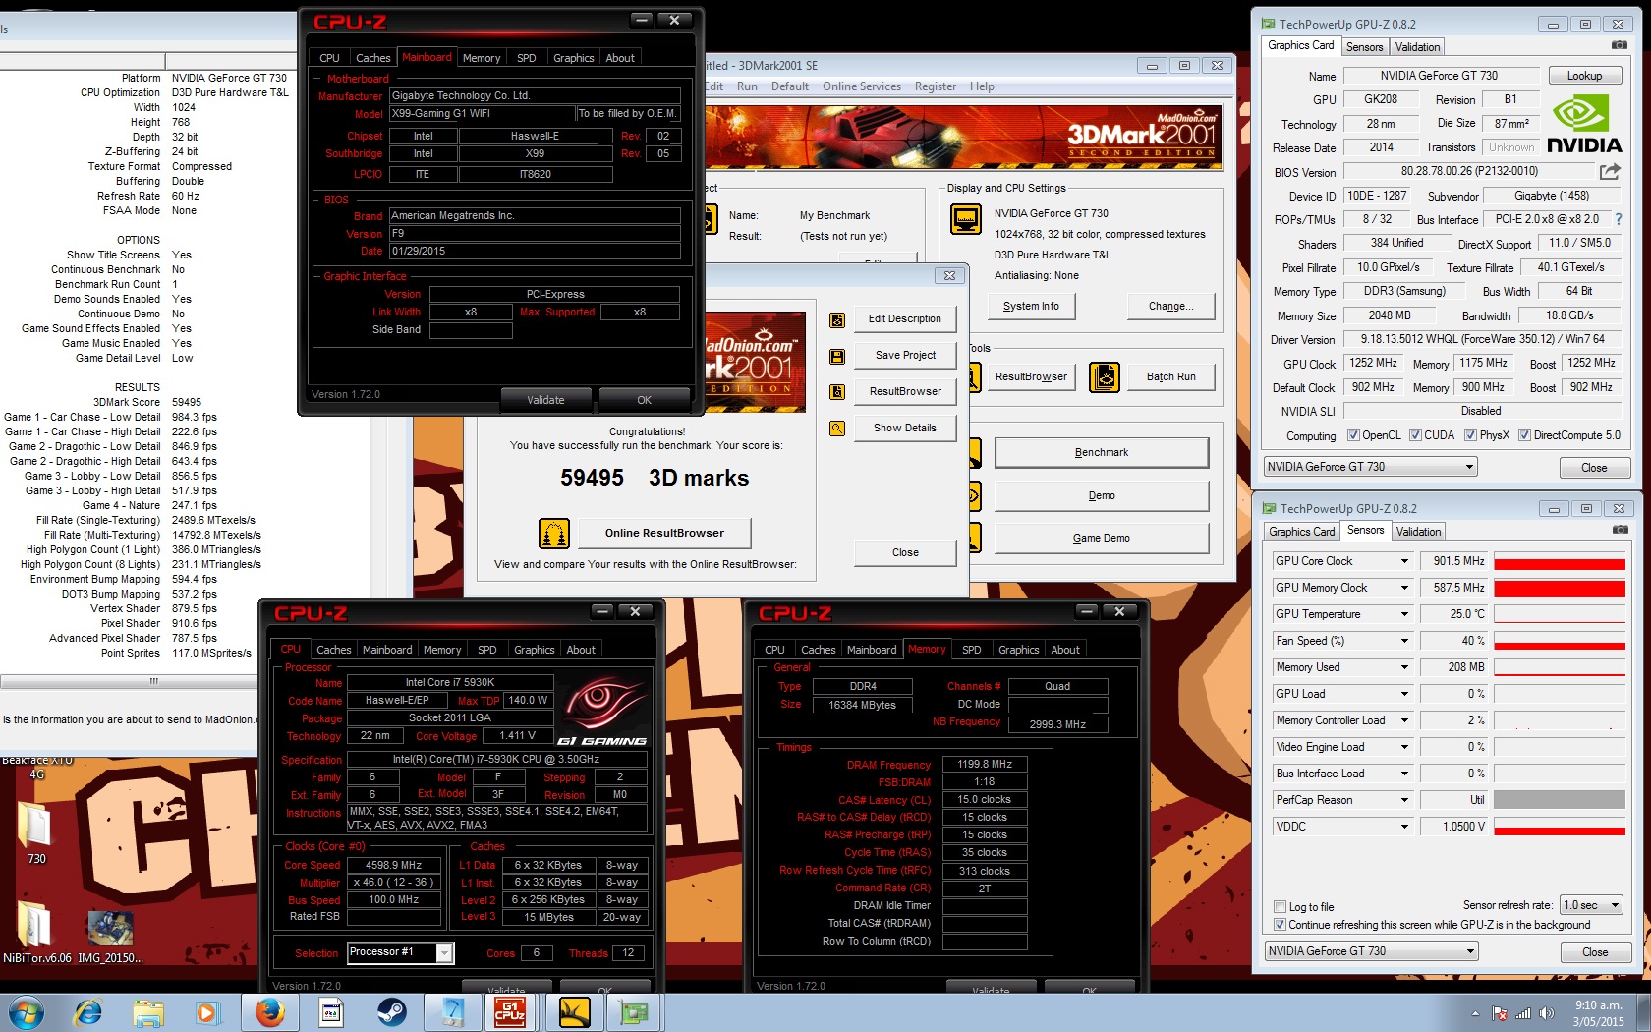Toggle the PhysX checkbox in GPU-Z
The image size is (1651, 1032).
[1470, 435]
